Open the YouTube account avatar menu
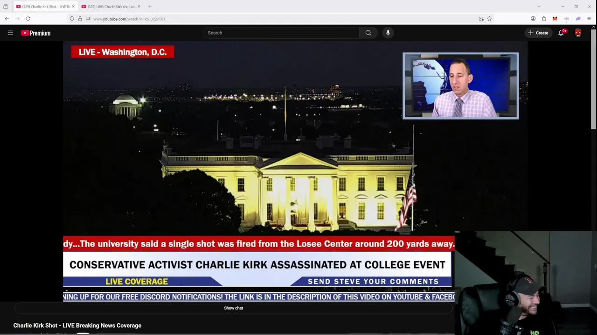This screenshot has width=597, height=335. [x=578, y=33]
